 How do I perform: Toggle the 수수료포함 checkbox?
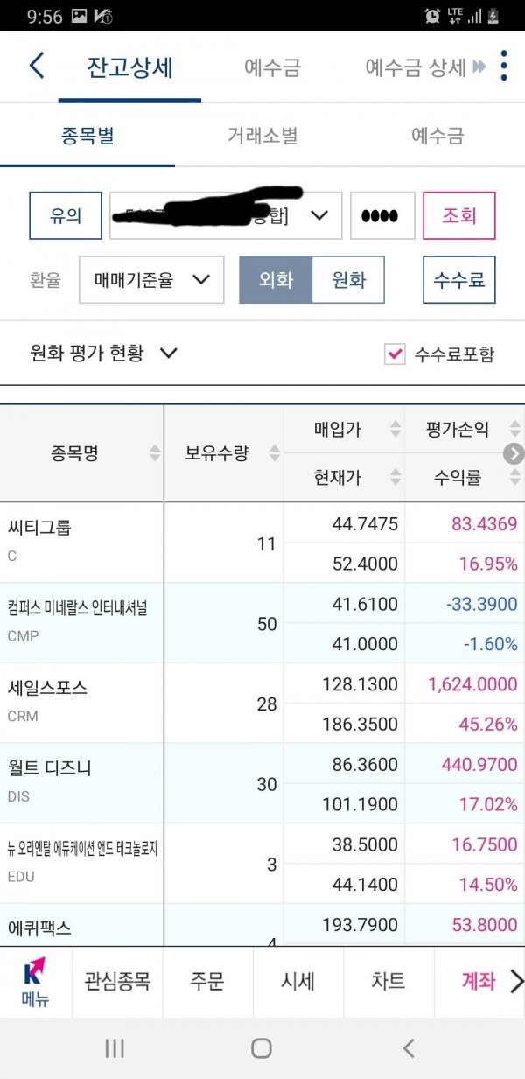pos(395,354)
